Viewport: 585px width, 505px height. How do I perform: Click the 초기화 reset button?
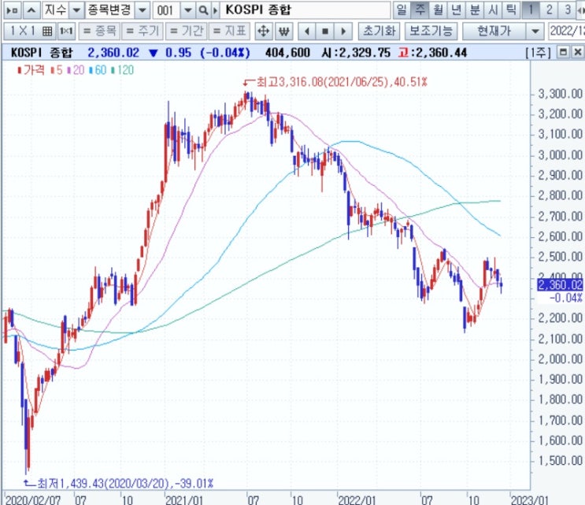coord(379,32)
